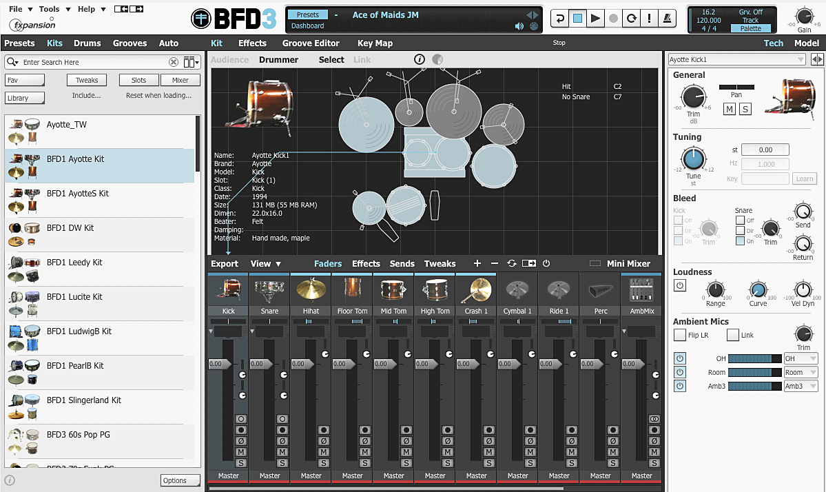
Task: Click the Options button
Action: pyautogui.click(x=180, y=480)
